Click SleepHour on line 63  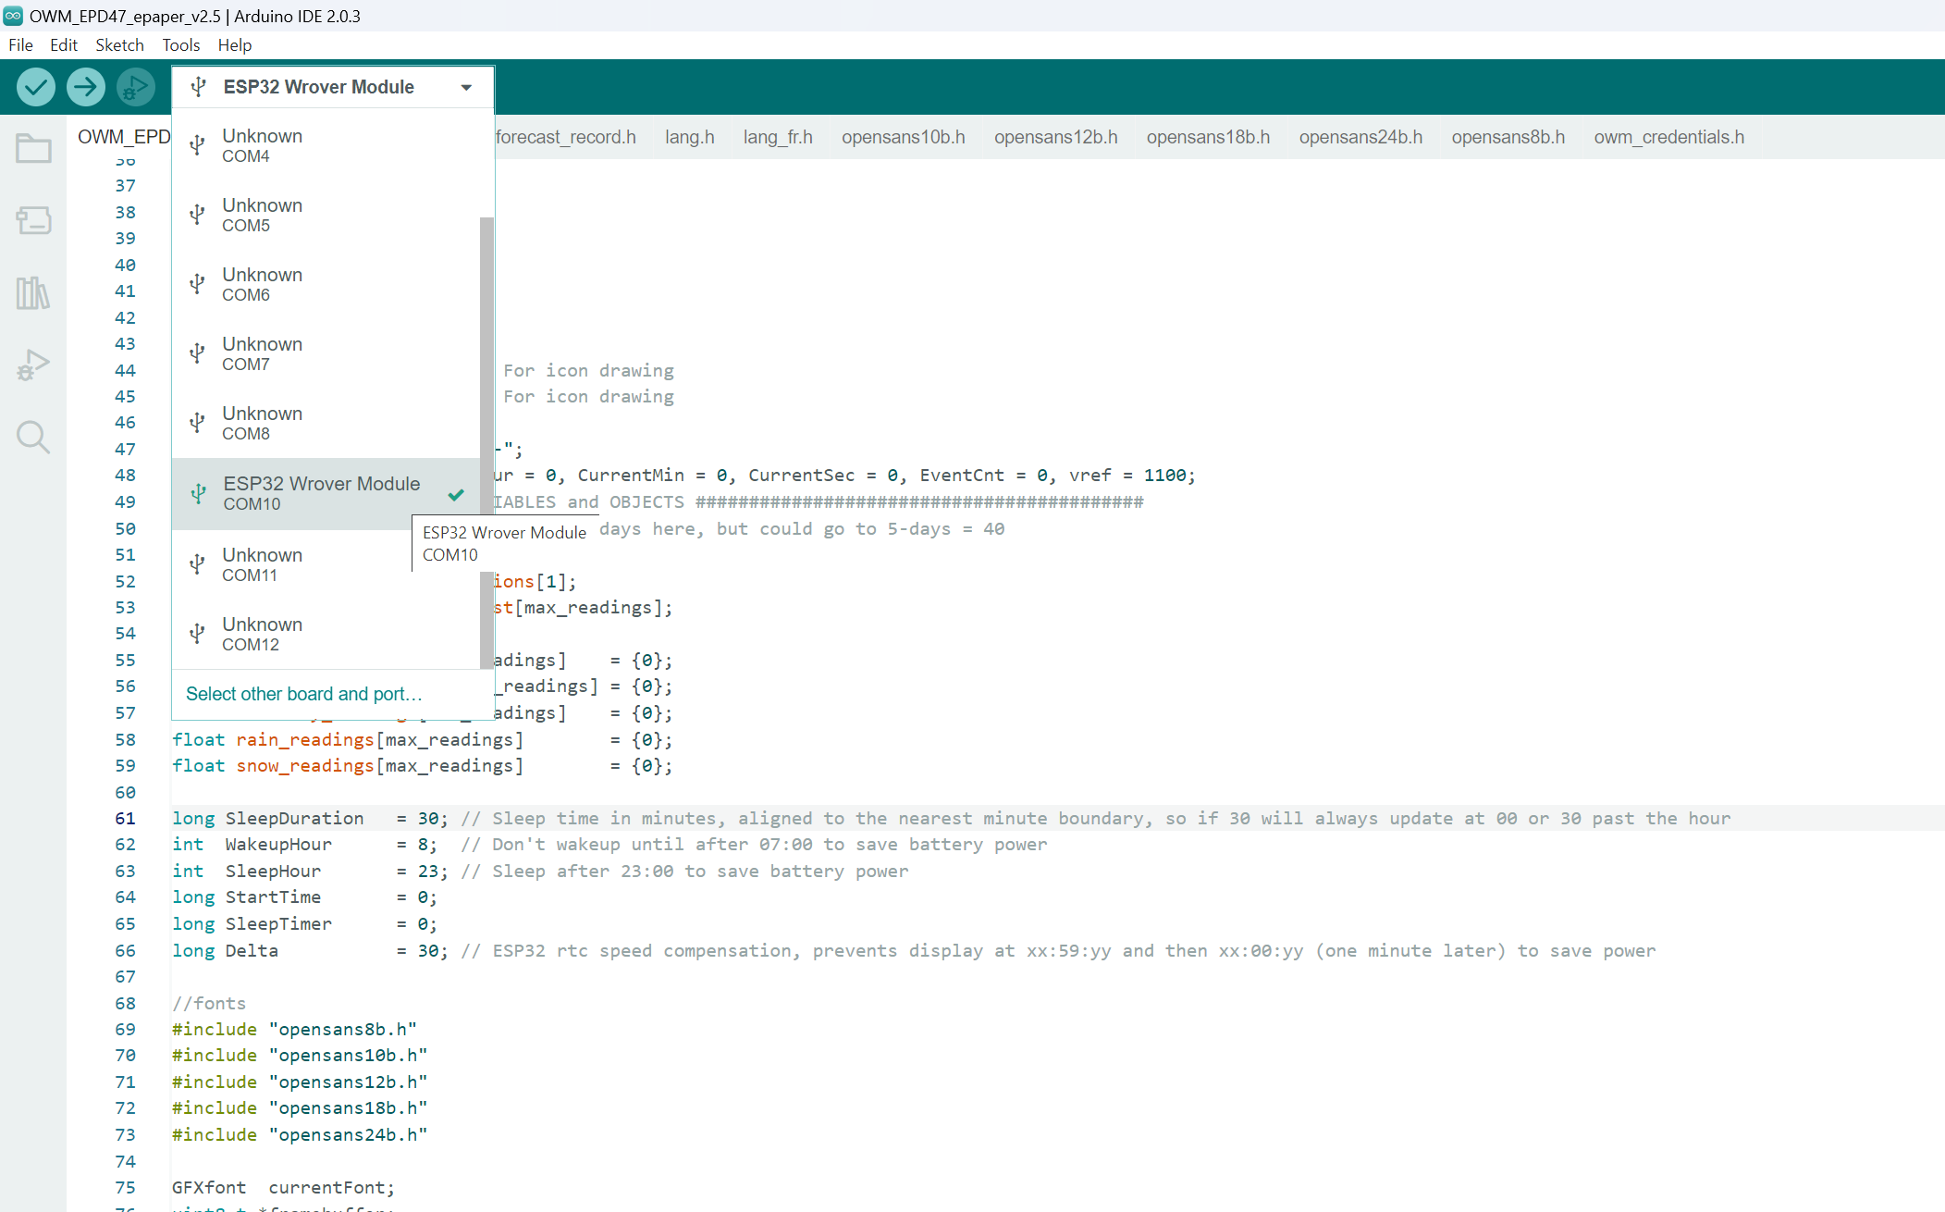click(273, 871)
